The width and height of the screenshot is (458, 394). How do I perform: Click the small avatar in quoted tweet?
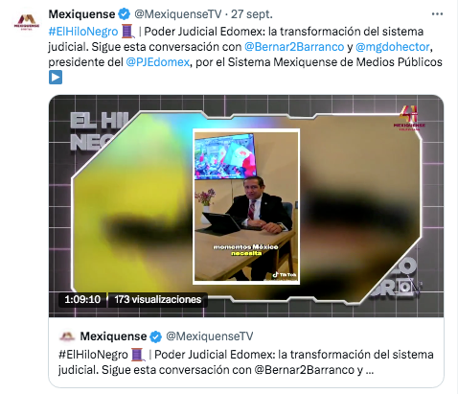[x=67, y=336]
